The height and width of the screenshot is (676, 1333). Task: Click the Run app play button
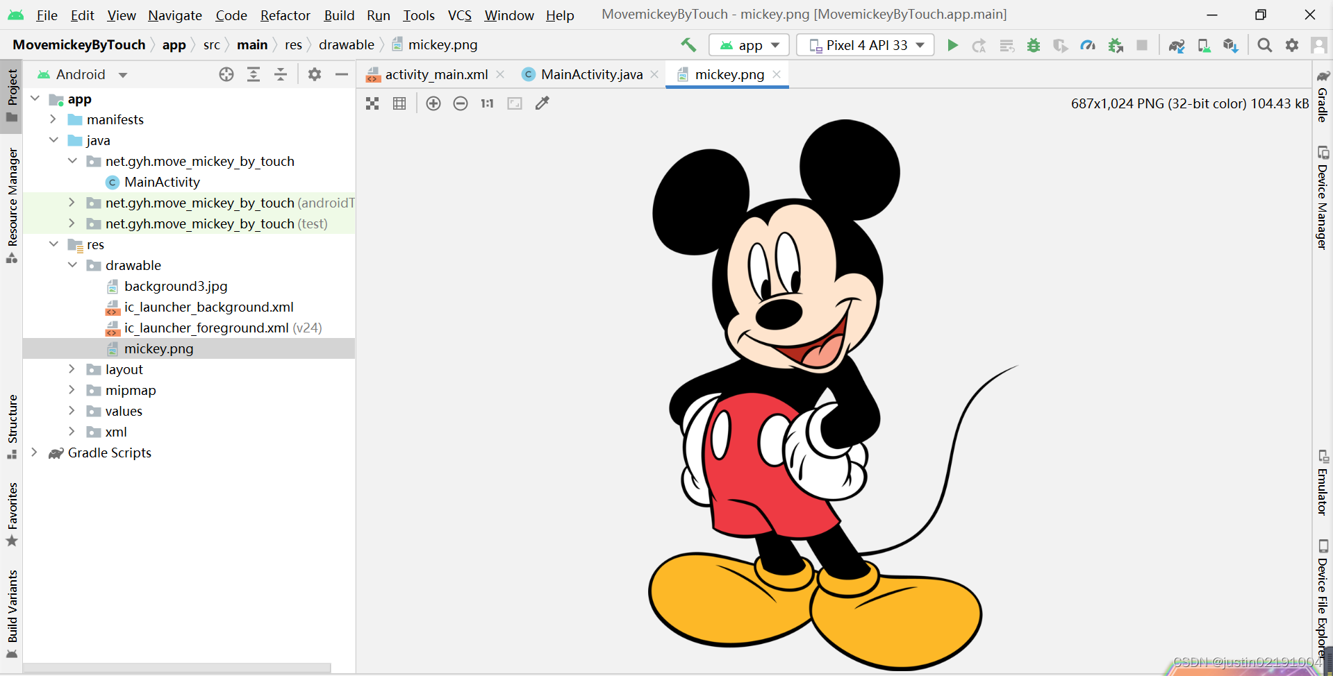click(x=952, y=45)
